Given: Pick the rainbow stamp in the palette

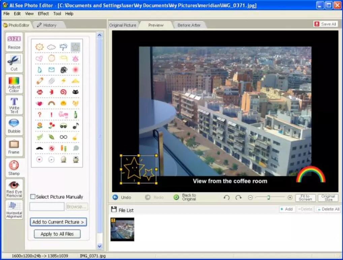Looking at the screenshot, I should click(51, 103).
